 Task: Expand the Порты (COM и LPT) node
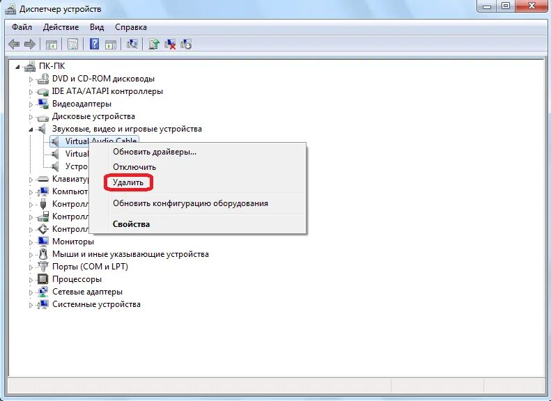[x=31, y=267]
